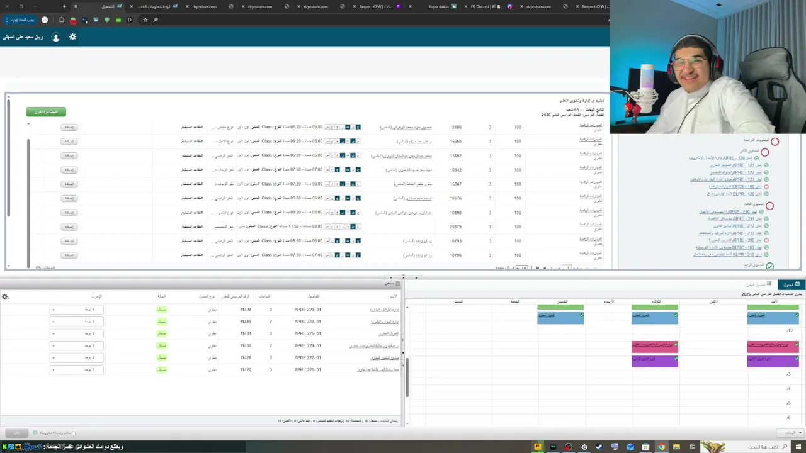
Task: Open the APRE 210 course link
Action: tap(728, 212)
